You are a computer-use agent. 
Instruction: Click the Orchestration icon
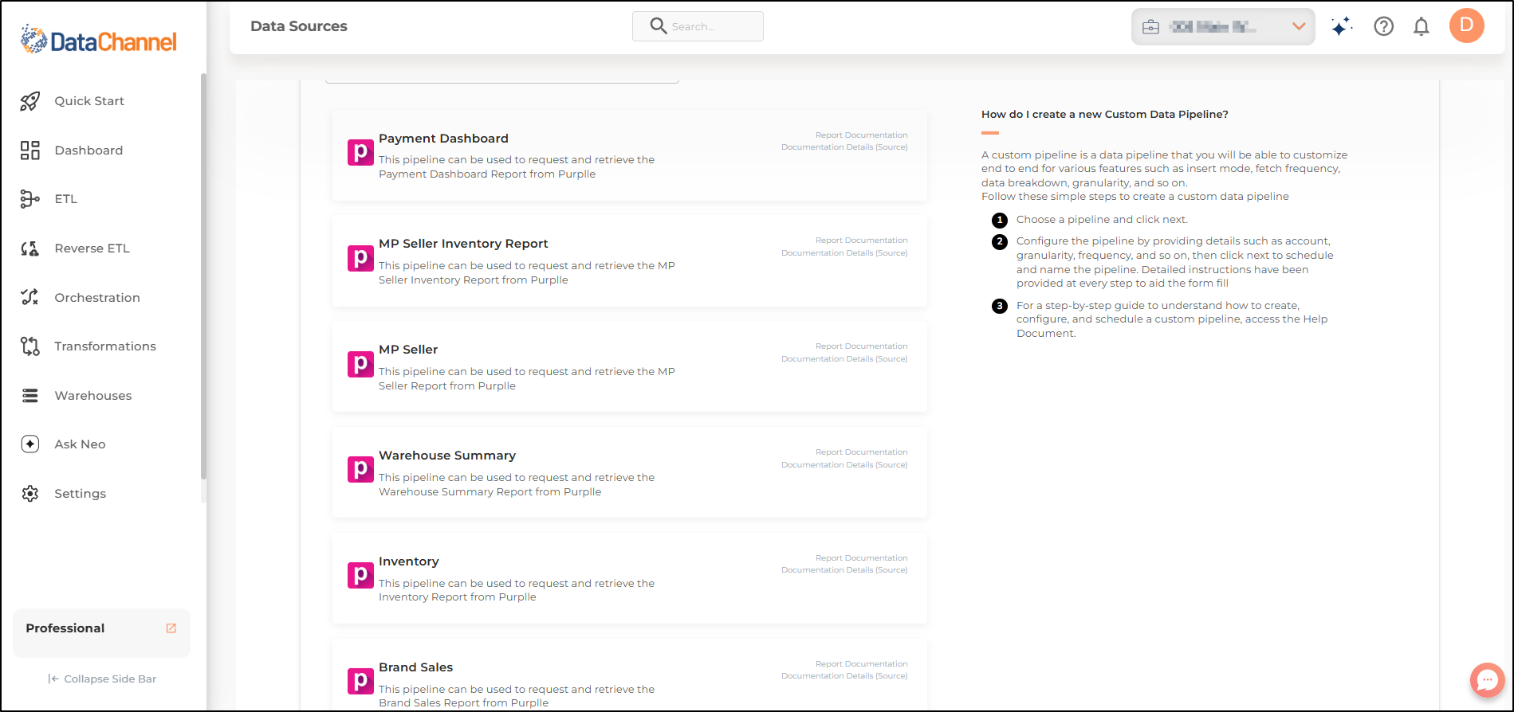[30, 297]
